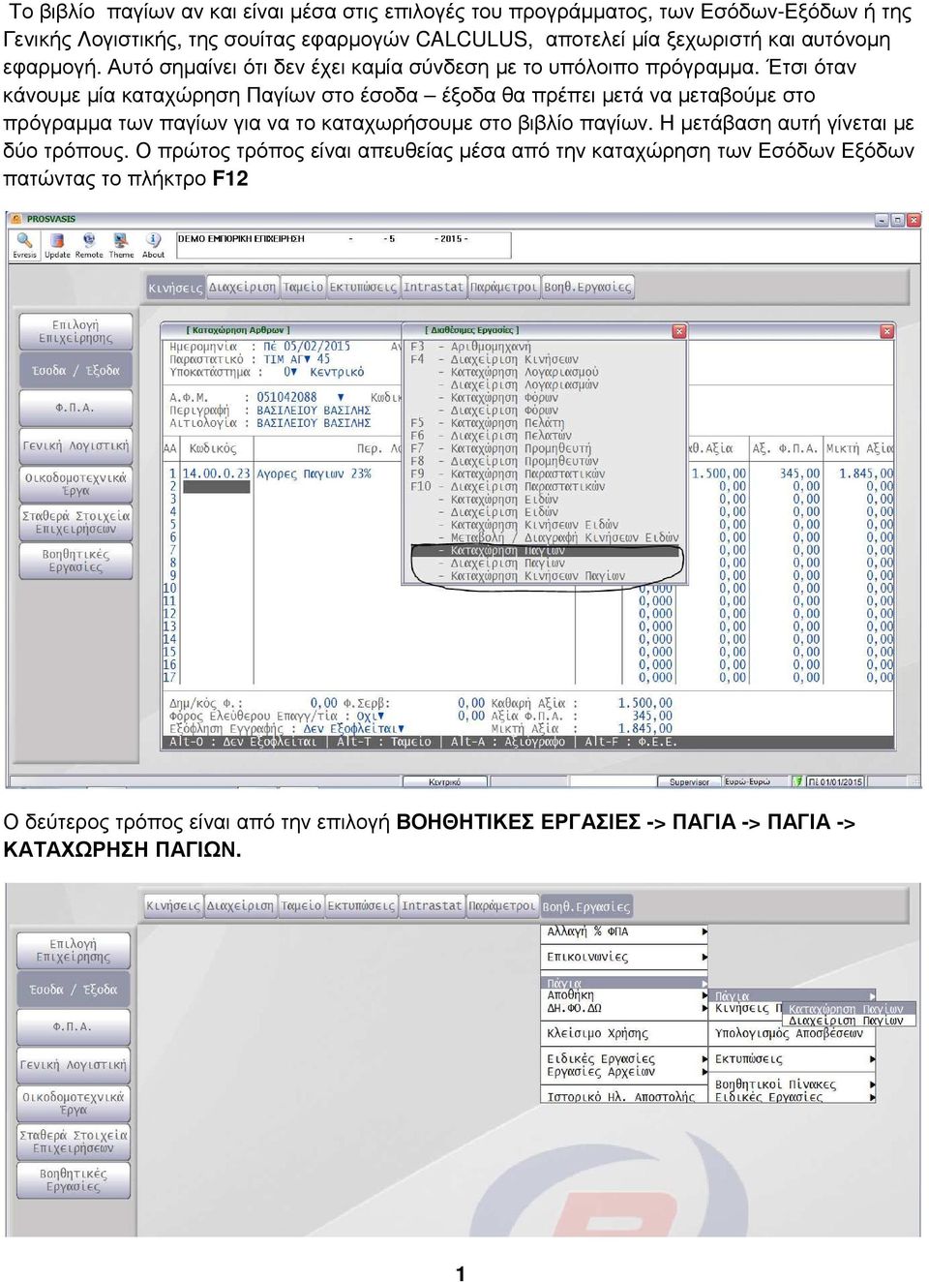The image size is (929, 1282).
Task: Choose F5 Καταχώρηση Πελάτη from the task list
Action: pos(487,423)
